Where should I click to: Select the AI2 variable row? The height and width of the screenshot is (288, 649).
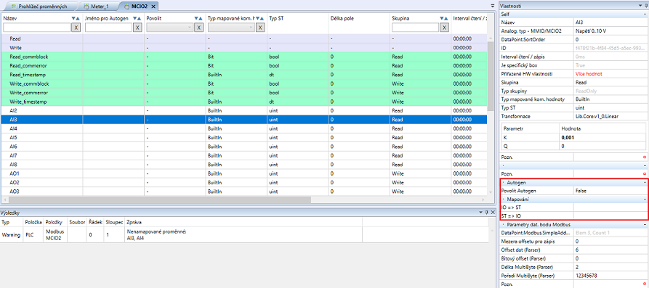point(244,111)
